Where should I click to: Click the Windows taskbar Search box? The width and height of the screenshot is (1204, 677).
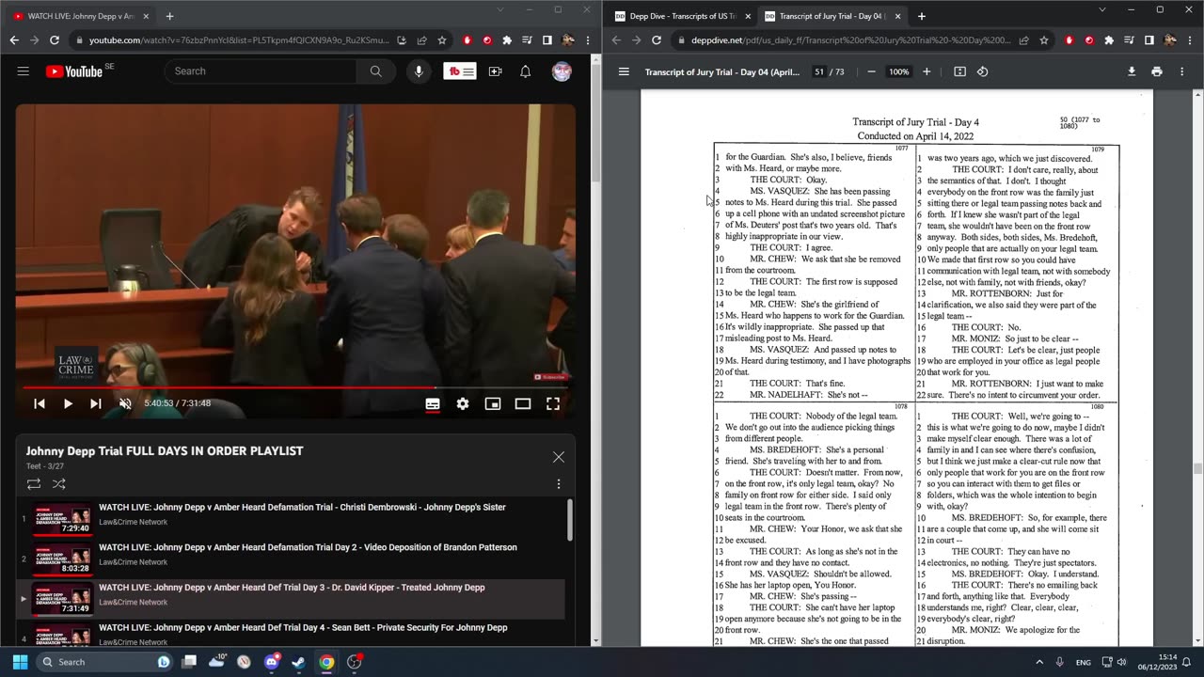[x=103, y=662]
